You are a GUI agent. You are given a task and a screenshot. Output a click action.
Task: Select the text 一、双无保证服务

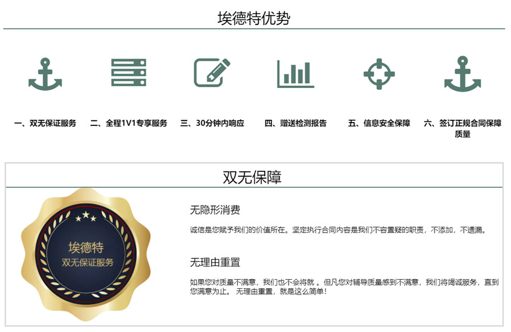pyautogui.click(x=45, y=123)
